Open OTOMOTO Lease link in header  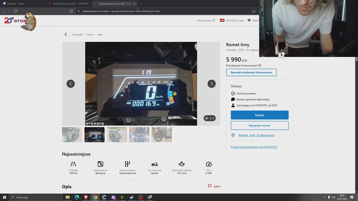(x=232, y=20)
